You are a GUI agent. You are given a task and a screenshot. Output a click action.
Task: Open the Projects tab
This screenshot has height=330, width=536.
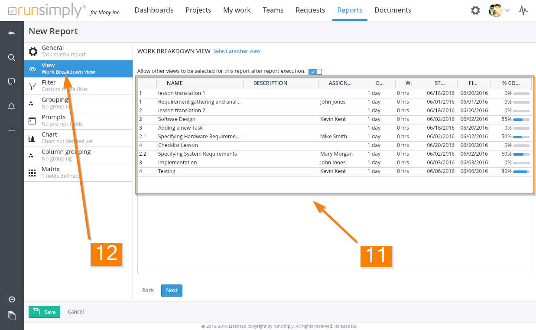point(198,10)
